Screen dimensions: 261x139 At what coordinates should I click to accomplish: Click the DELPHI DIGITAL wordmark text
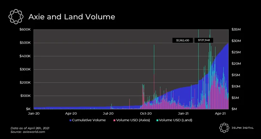(243, 128)
